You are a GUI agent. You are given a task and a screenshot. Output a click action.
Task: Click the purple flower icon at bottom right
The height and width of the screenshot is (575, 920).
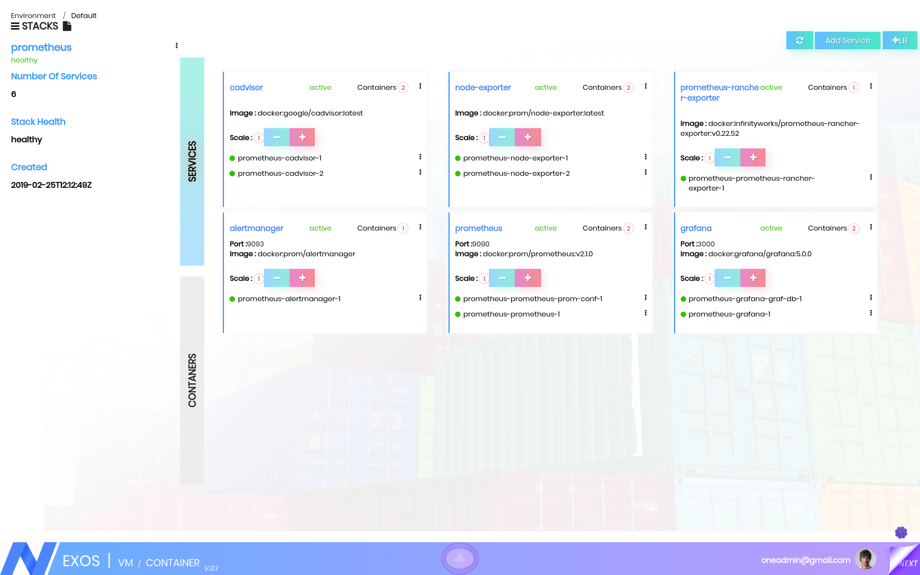[x=901, y=532]
